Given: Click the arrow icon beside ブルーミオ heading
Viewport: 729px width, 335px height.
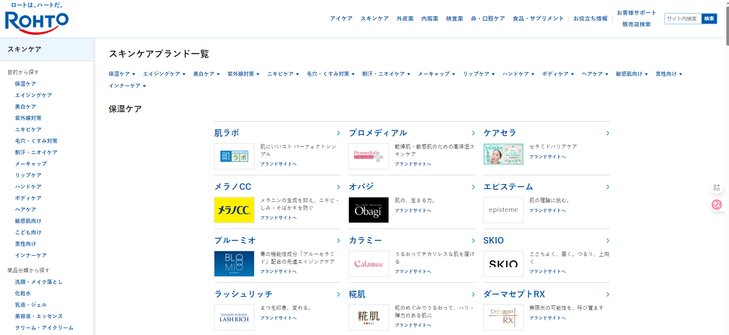Looking at the screenshot, I should pyautogui.click(x=338, y=241).
